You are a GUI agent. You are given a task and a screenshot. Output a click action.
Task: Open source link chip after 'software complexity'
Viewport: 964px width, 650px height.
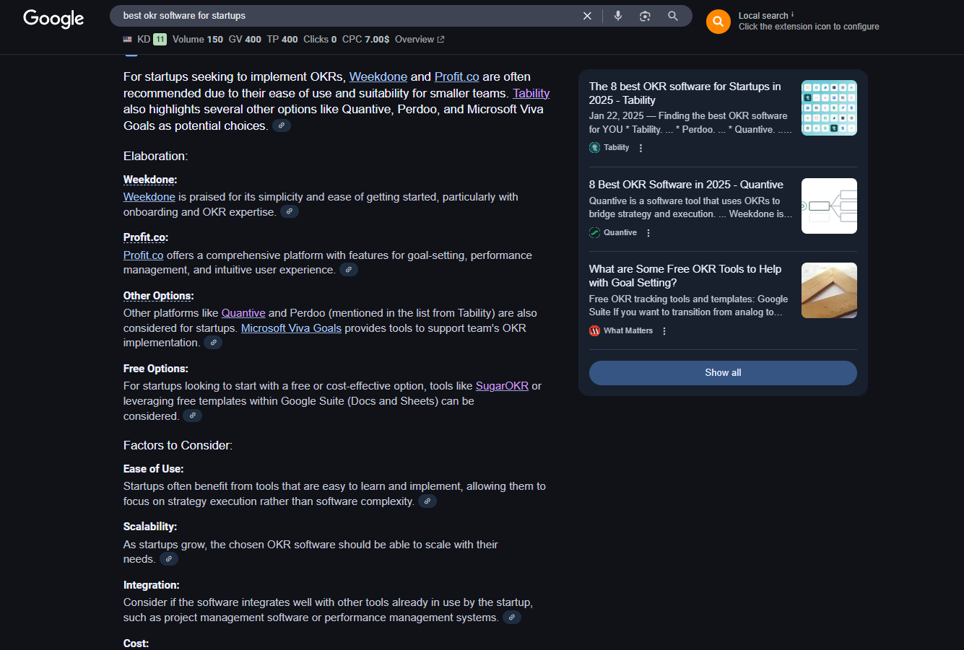[x=427, y=501]
